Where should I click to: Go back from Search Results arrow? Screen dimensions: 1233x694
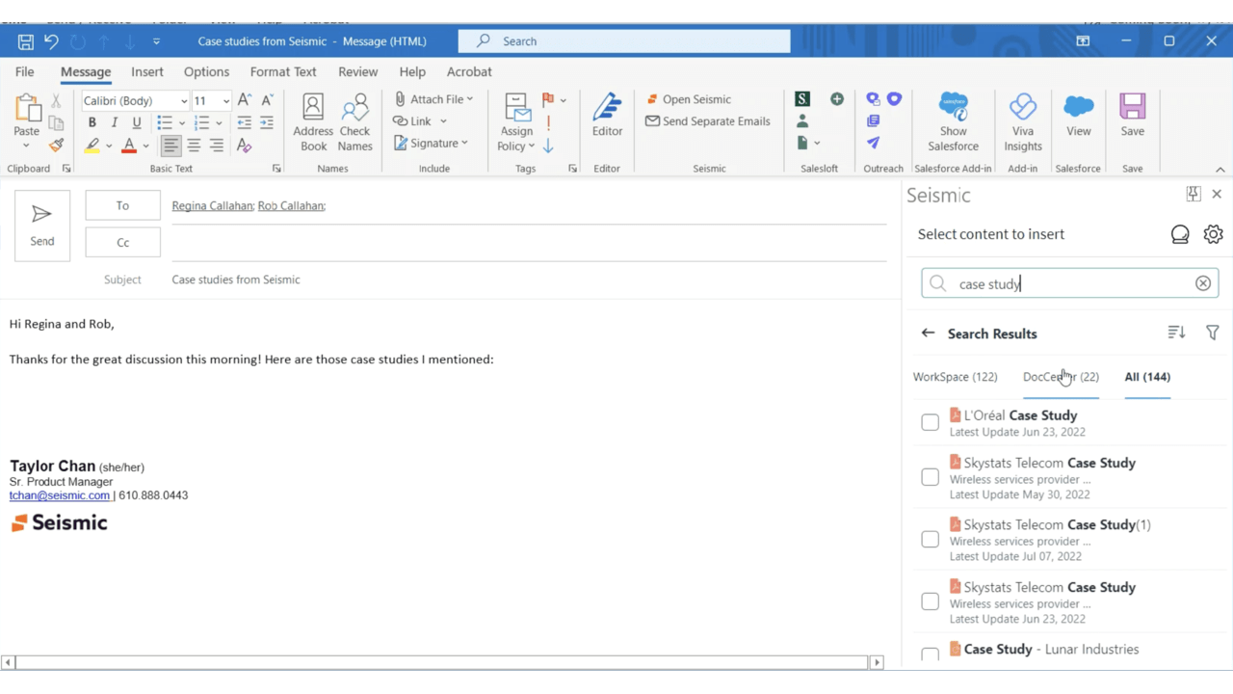(x=928, y=334)
